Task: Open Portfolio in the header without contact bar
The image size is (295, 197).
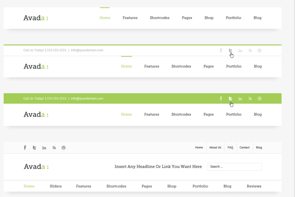Action: click(x=233, y=18)
